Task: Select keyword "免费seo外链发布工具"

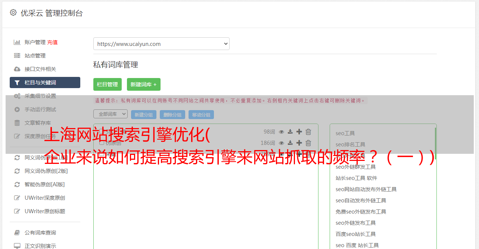Action: click(x=361, y=212)
